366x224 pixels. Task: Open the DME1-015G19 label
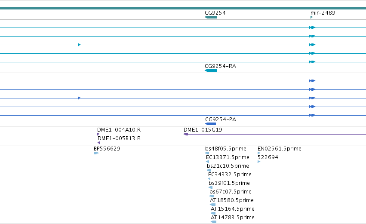click(203, 130)
